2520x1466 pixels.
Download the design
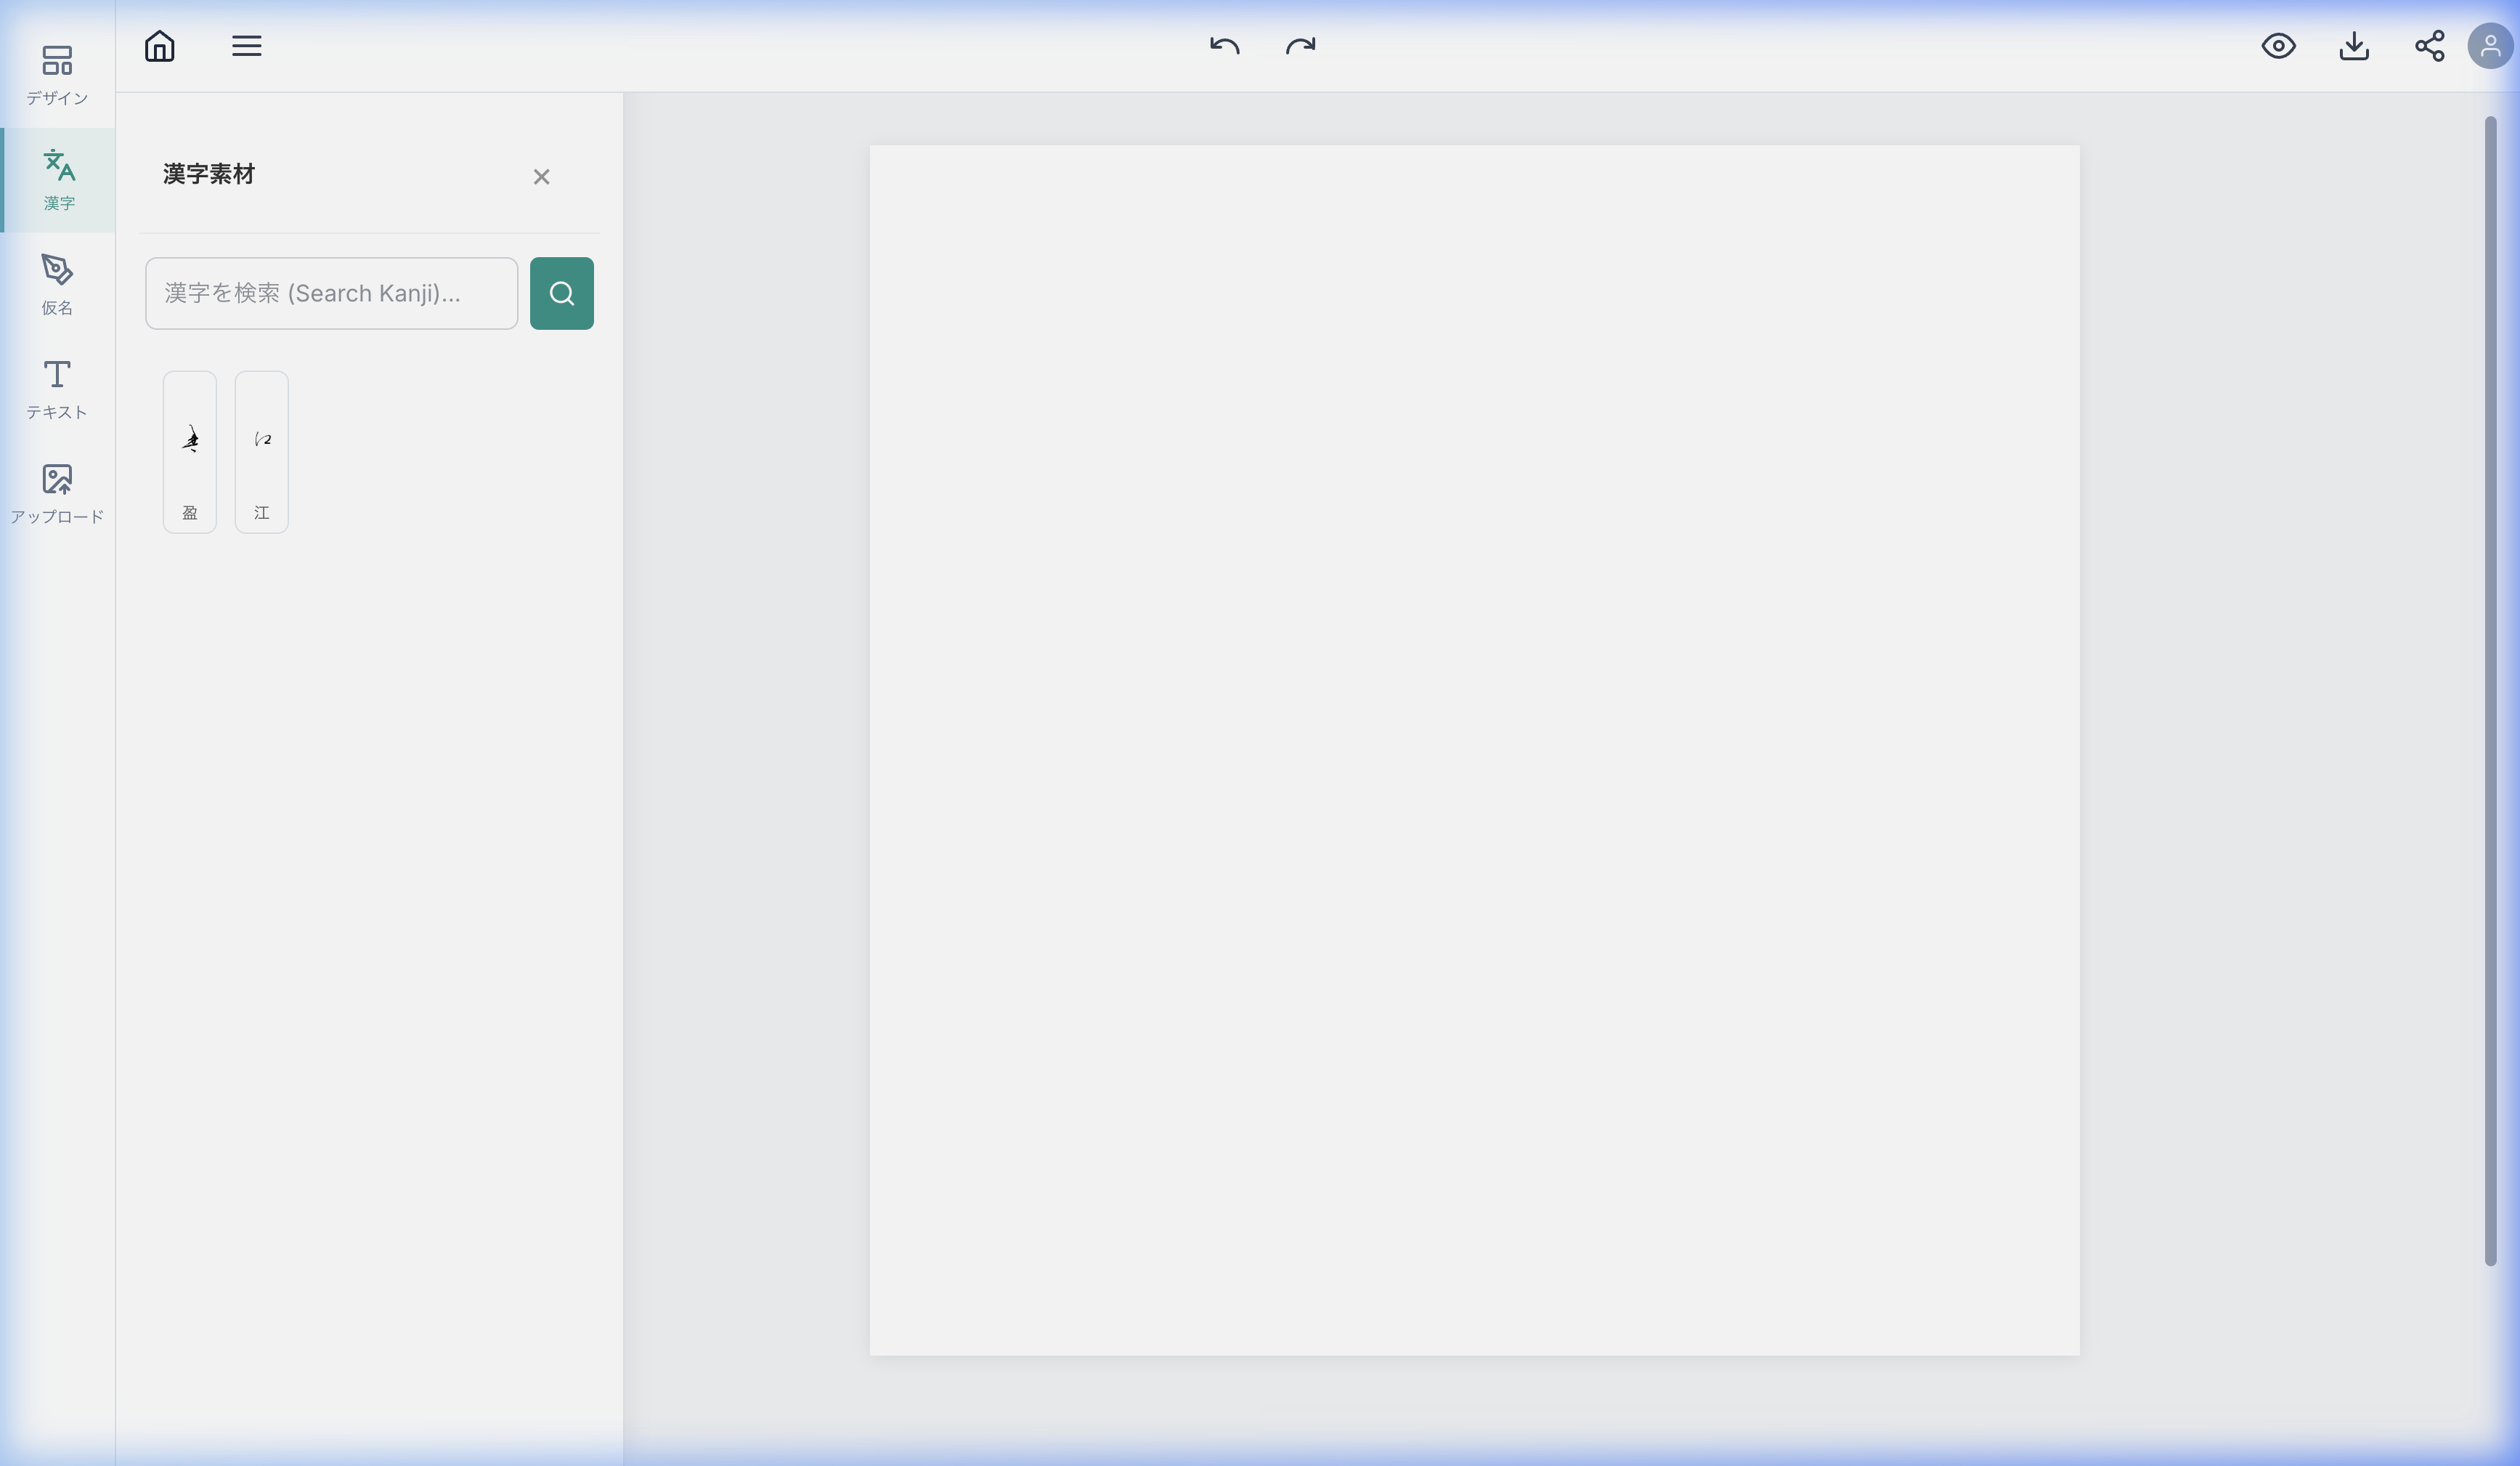tap(2354, 46)
